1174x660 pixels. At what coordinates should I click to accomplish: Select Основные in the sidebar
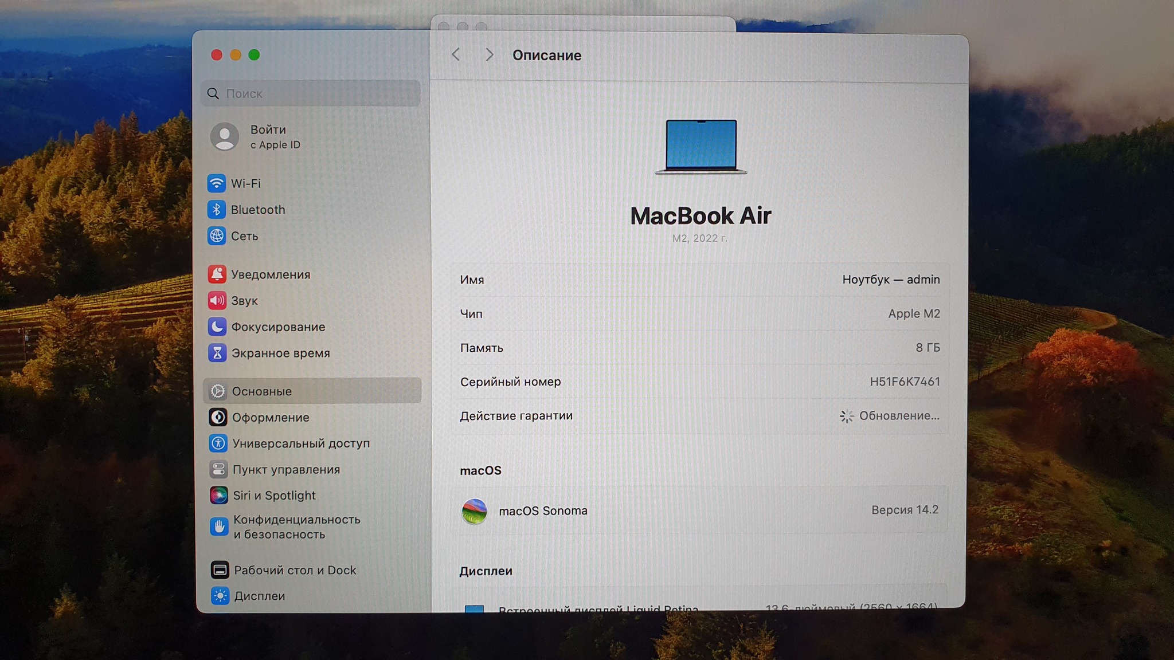point(262,391)
